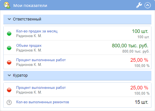Screen dimensions: 155x111
Task: Click green indicator next to Кол-во продаж за месяц
Action: pyautogui.click(x=9, y=33)
